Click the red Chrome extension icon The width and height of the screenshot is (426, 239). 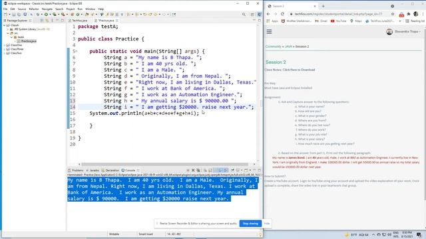pyautogui.click(x=401, y=15)
